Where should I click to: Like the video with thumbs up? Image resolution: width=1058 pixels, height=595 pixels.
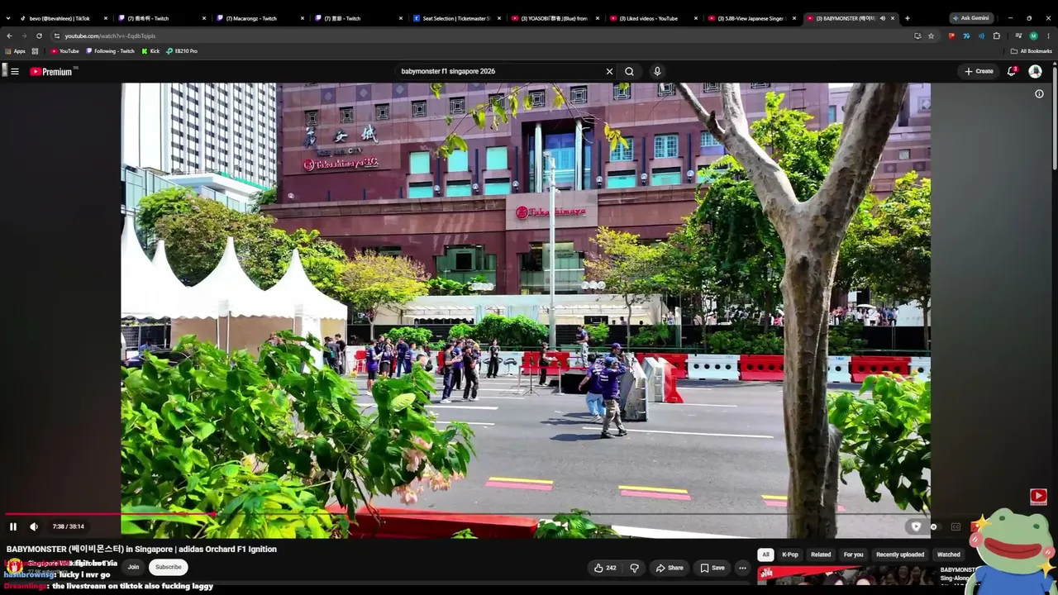pos(605,568)
